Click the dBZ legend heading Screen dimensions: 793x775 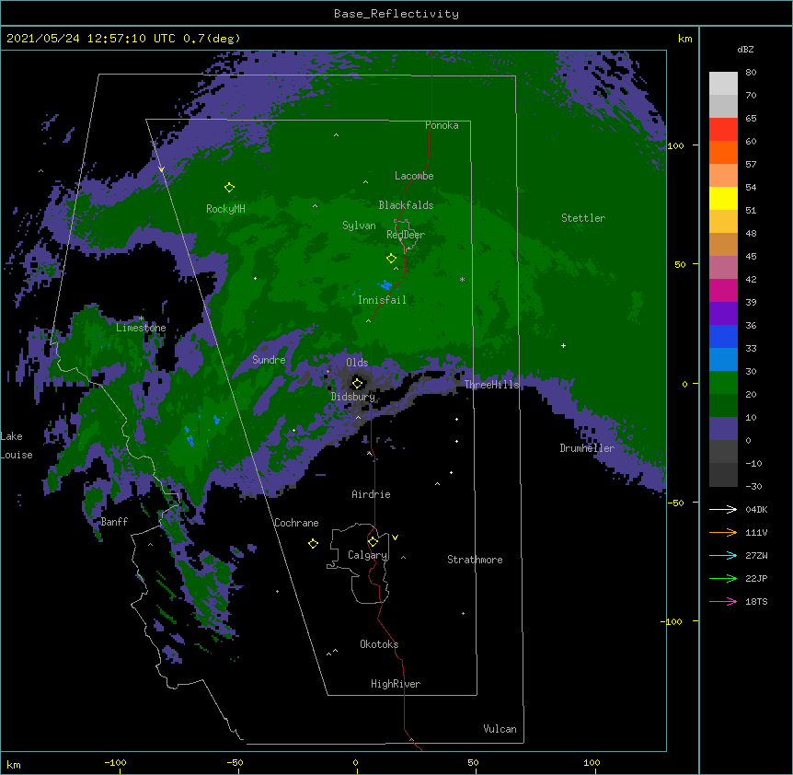click(745, 50)
